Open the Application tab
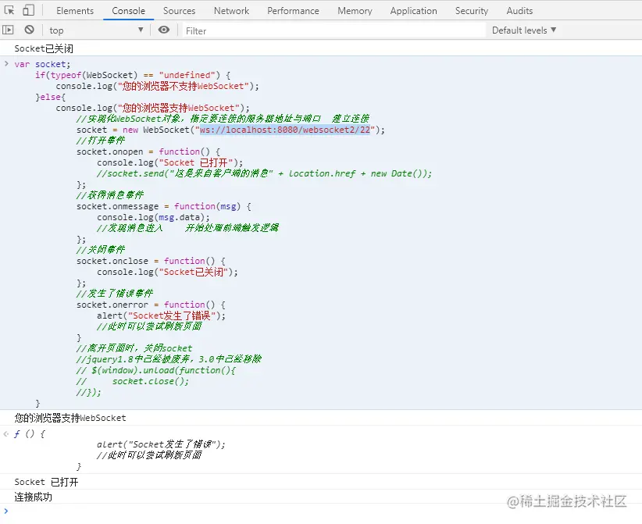 click(413, 11)
